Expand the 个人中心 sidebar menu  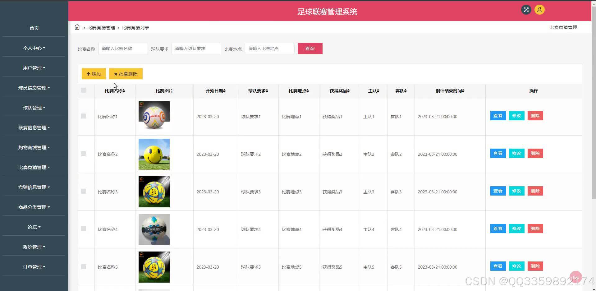pos(34,48)
